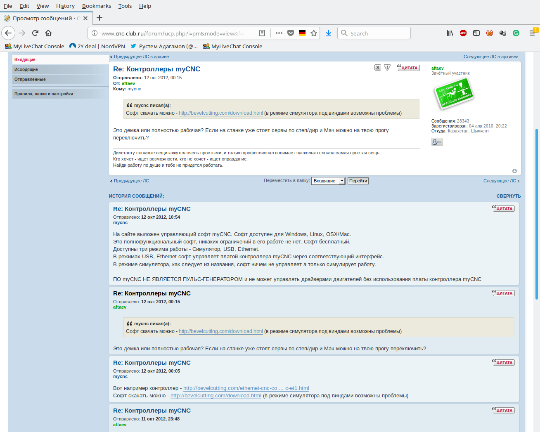Collapse history via СВЕРНУТЬ link
The image size is (540, 432).
coord(509,196)
